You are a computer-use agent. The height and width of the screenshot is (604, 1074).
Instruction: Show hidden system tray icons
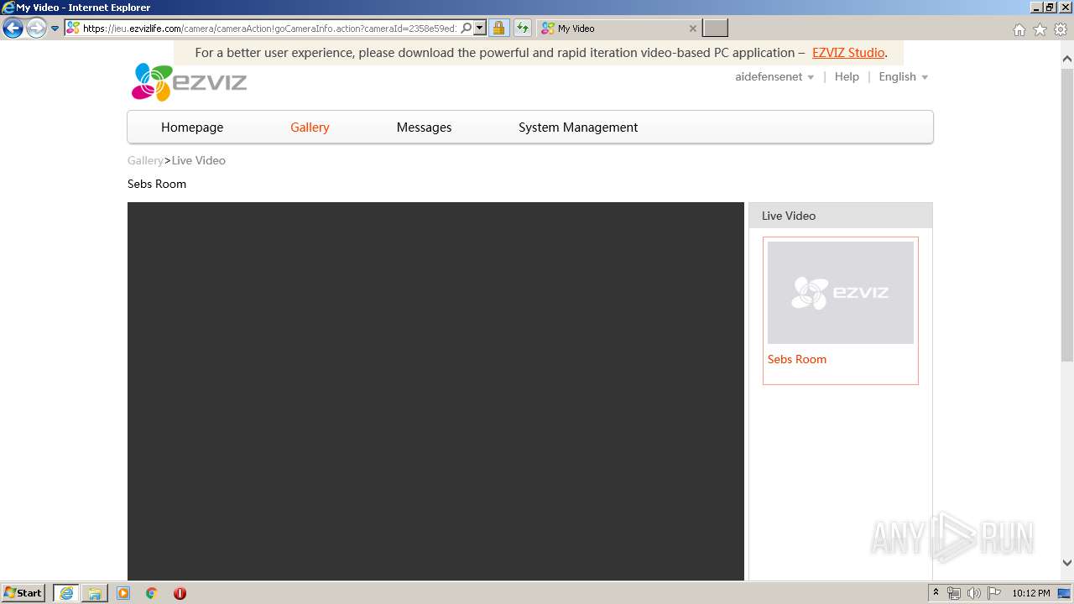[x=936, y=593]
